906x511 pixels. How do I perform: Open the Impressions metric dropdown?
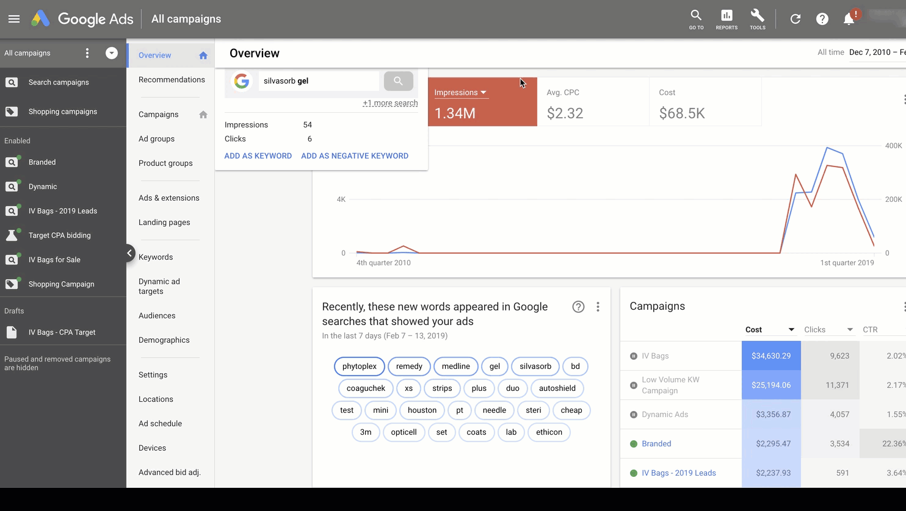coord(460,93)
